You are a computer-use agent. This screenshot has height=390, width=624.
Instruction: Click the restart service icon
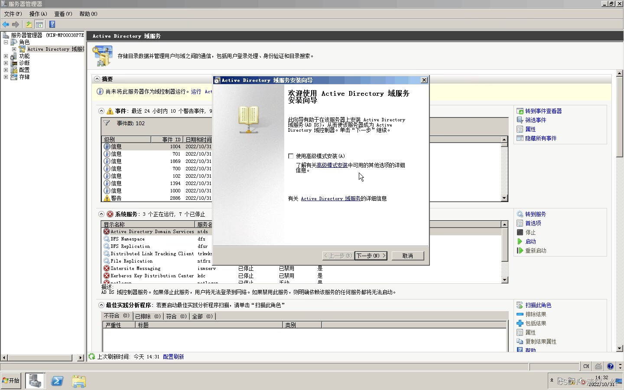(x=520, y=250)
